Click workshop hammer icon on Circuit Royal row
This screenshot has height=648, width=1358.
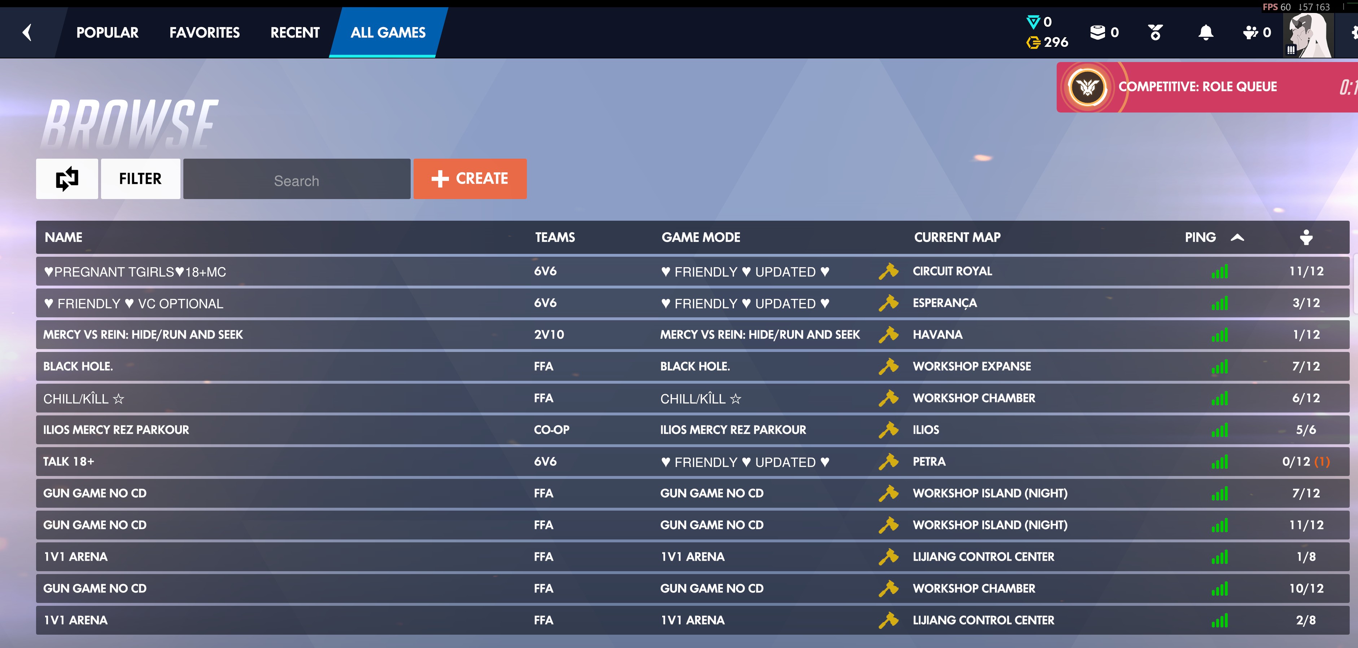point(888,271)
